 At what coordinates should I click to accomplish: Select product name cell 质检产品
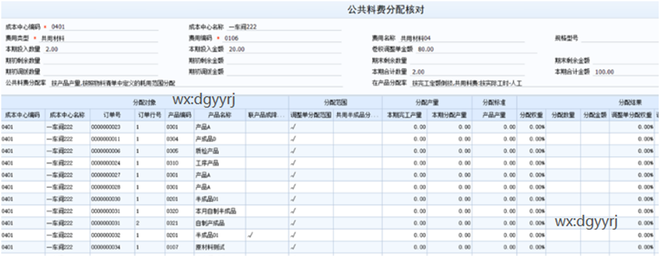[220, 151]
